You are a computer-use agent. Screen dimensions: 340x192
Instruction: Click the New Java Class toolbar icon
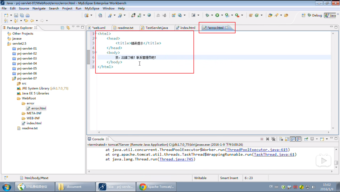point(256,15)
